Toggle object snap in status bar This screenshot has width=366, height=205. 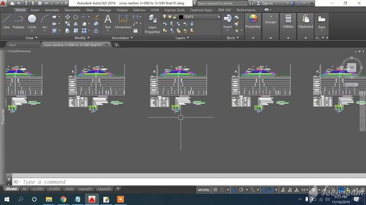pyautogui.click(x=270, y=190)
